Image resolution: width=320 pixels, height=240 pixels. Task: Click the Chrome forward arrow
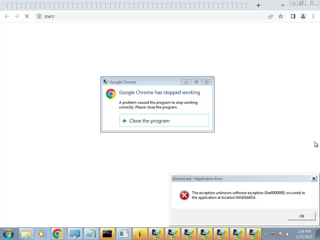tap(17, 16)
